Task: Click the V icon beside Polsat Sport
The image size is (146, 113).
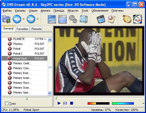Action: tap(10, 58)
